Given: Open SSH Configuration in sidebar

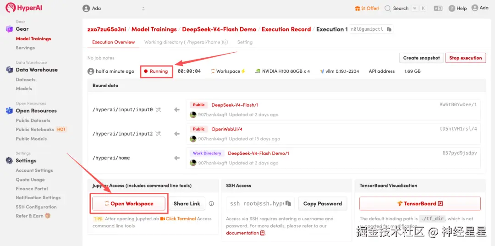Looking at the screenshot, I should [x=36, y=207].
